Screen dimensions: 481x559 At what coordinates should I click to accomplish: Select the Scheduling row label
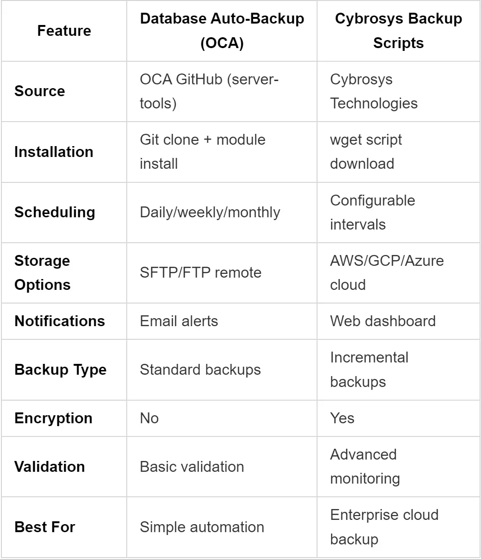tap(55, 212)
